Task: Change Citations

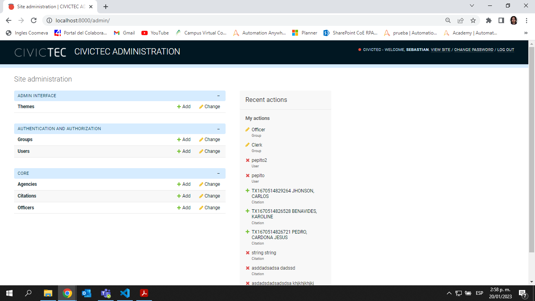Action: tap(210, 196)
